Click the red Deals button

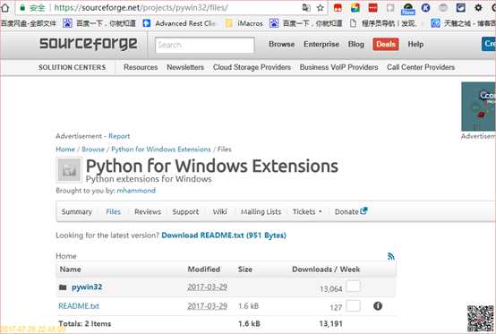coord(386,44)
